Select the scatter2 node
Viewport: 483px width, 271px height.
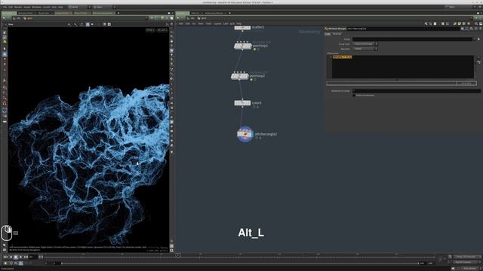pyautogui.click(x=242, y=28)
